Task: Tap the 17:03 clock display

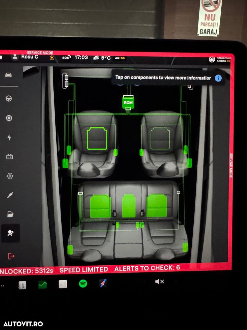Action: pyautogui.click(x=81, y=57)
